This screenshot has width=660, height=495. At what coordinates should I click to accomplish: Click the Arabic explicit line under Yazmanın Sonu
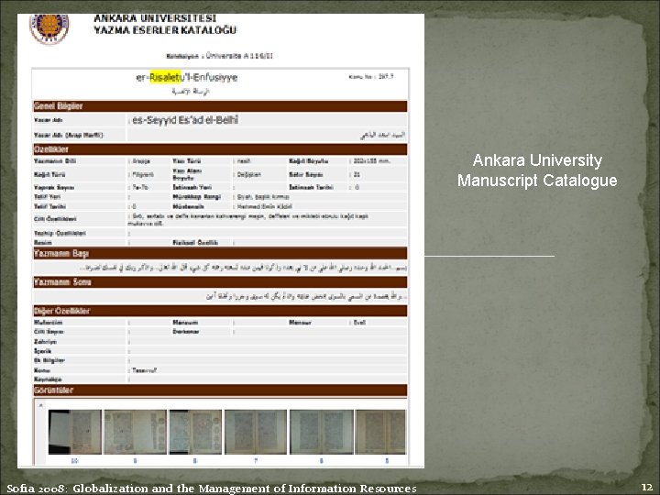306,297
